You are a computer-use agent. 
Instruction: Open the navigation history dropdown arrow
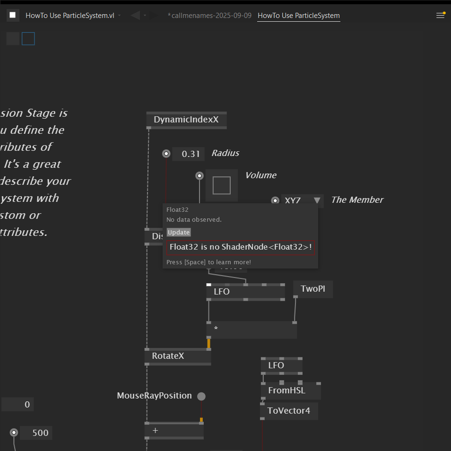pos(145,16)
